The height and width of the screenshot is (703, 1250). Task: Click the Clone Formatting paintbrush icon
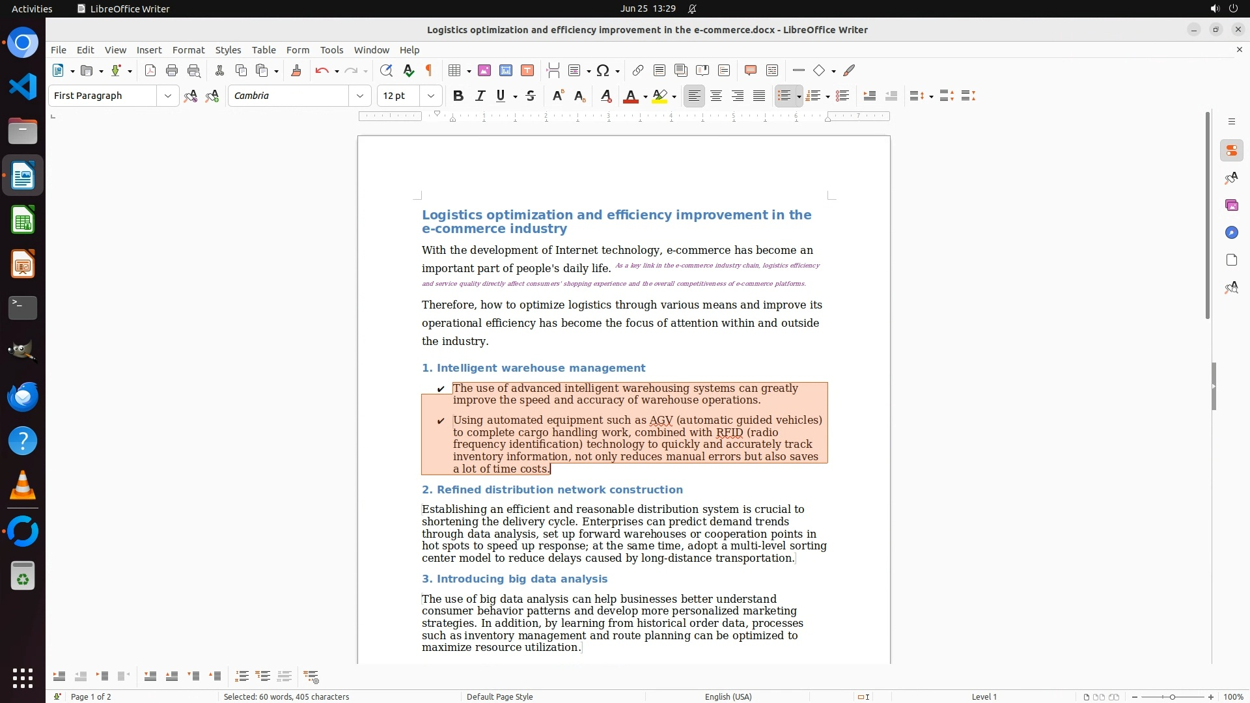(x=296, y=70)
